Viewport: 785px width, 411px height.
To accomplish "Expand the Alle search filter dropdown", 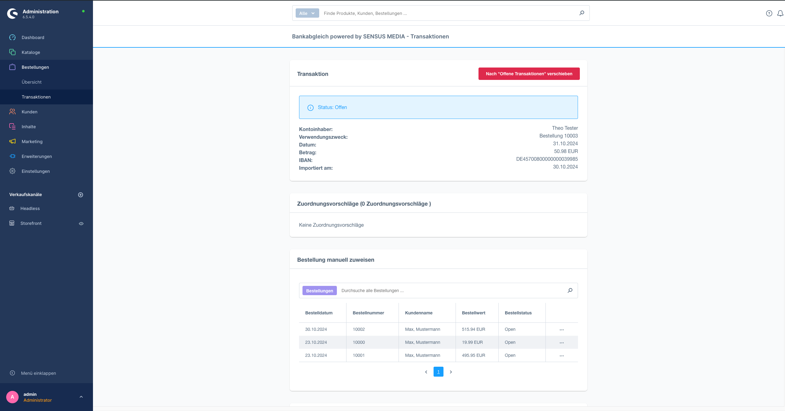I will 307,13.
